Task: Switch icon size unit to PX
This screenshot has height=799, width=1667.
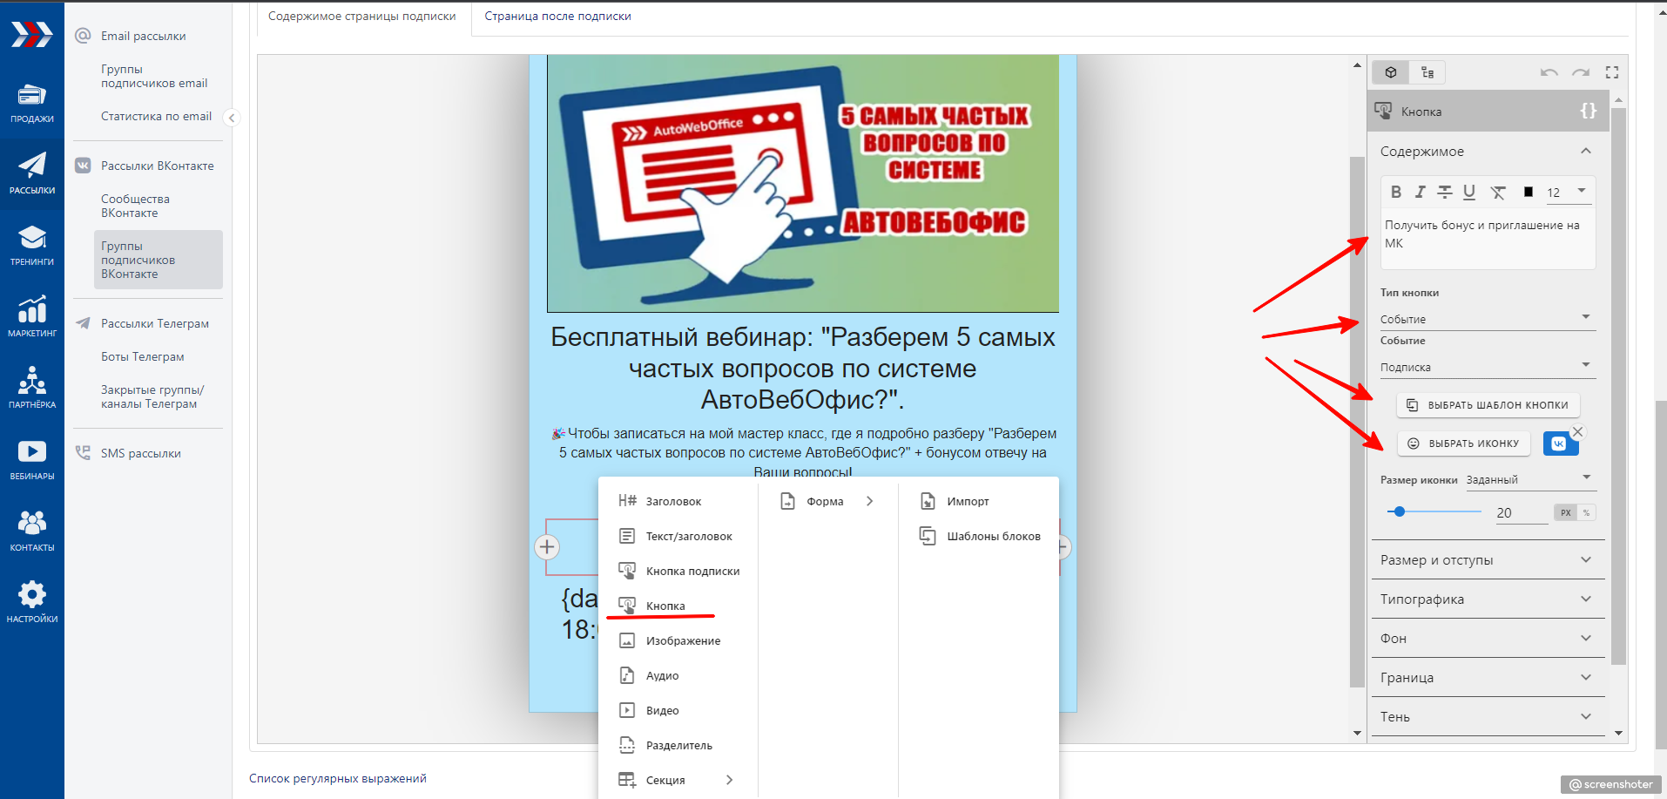Action: 1566,513
